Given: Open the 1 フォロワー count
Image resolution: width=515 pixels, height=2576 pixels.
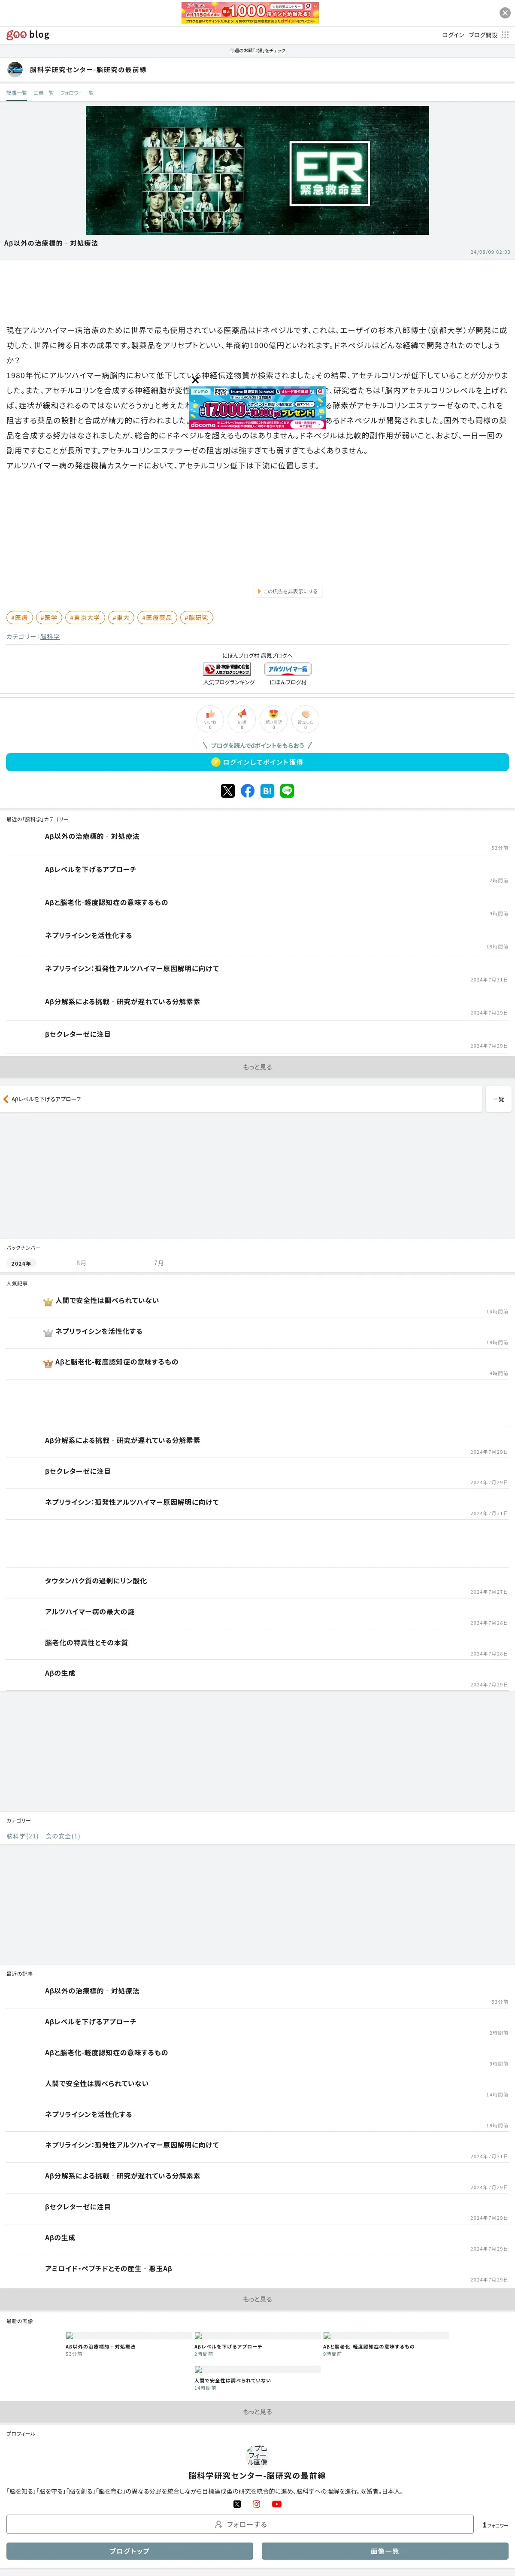Looking at the screenshot, I should (495, 2525).
